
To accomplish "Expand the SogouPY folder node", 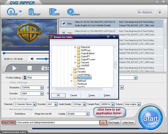I will click(75, 56).
